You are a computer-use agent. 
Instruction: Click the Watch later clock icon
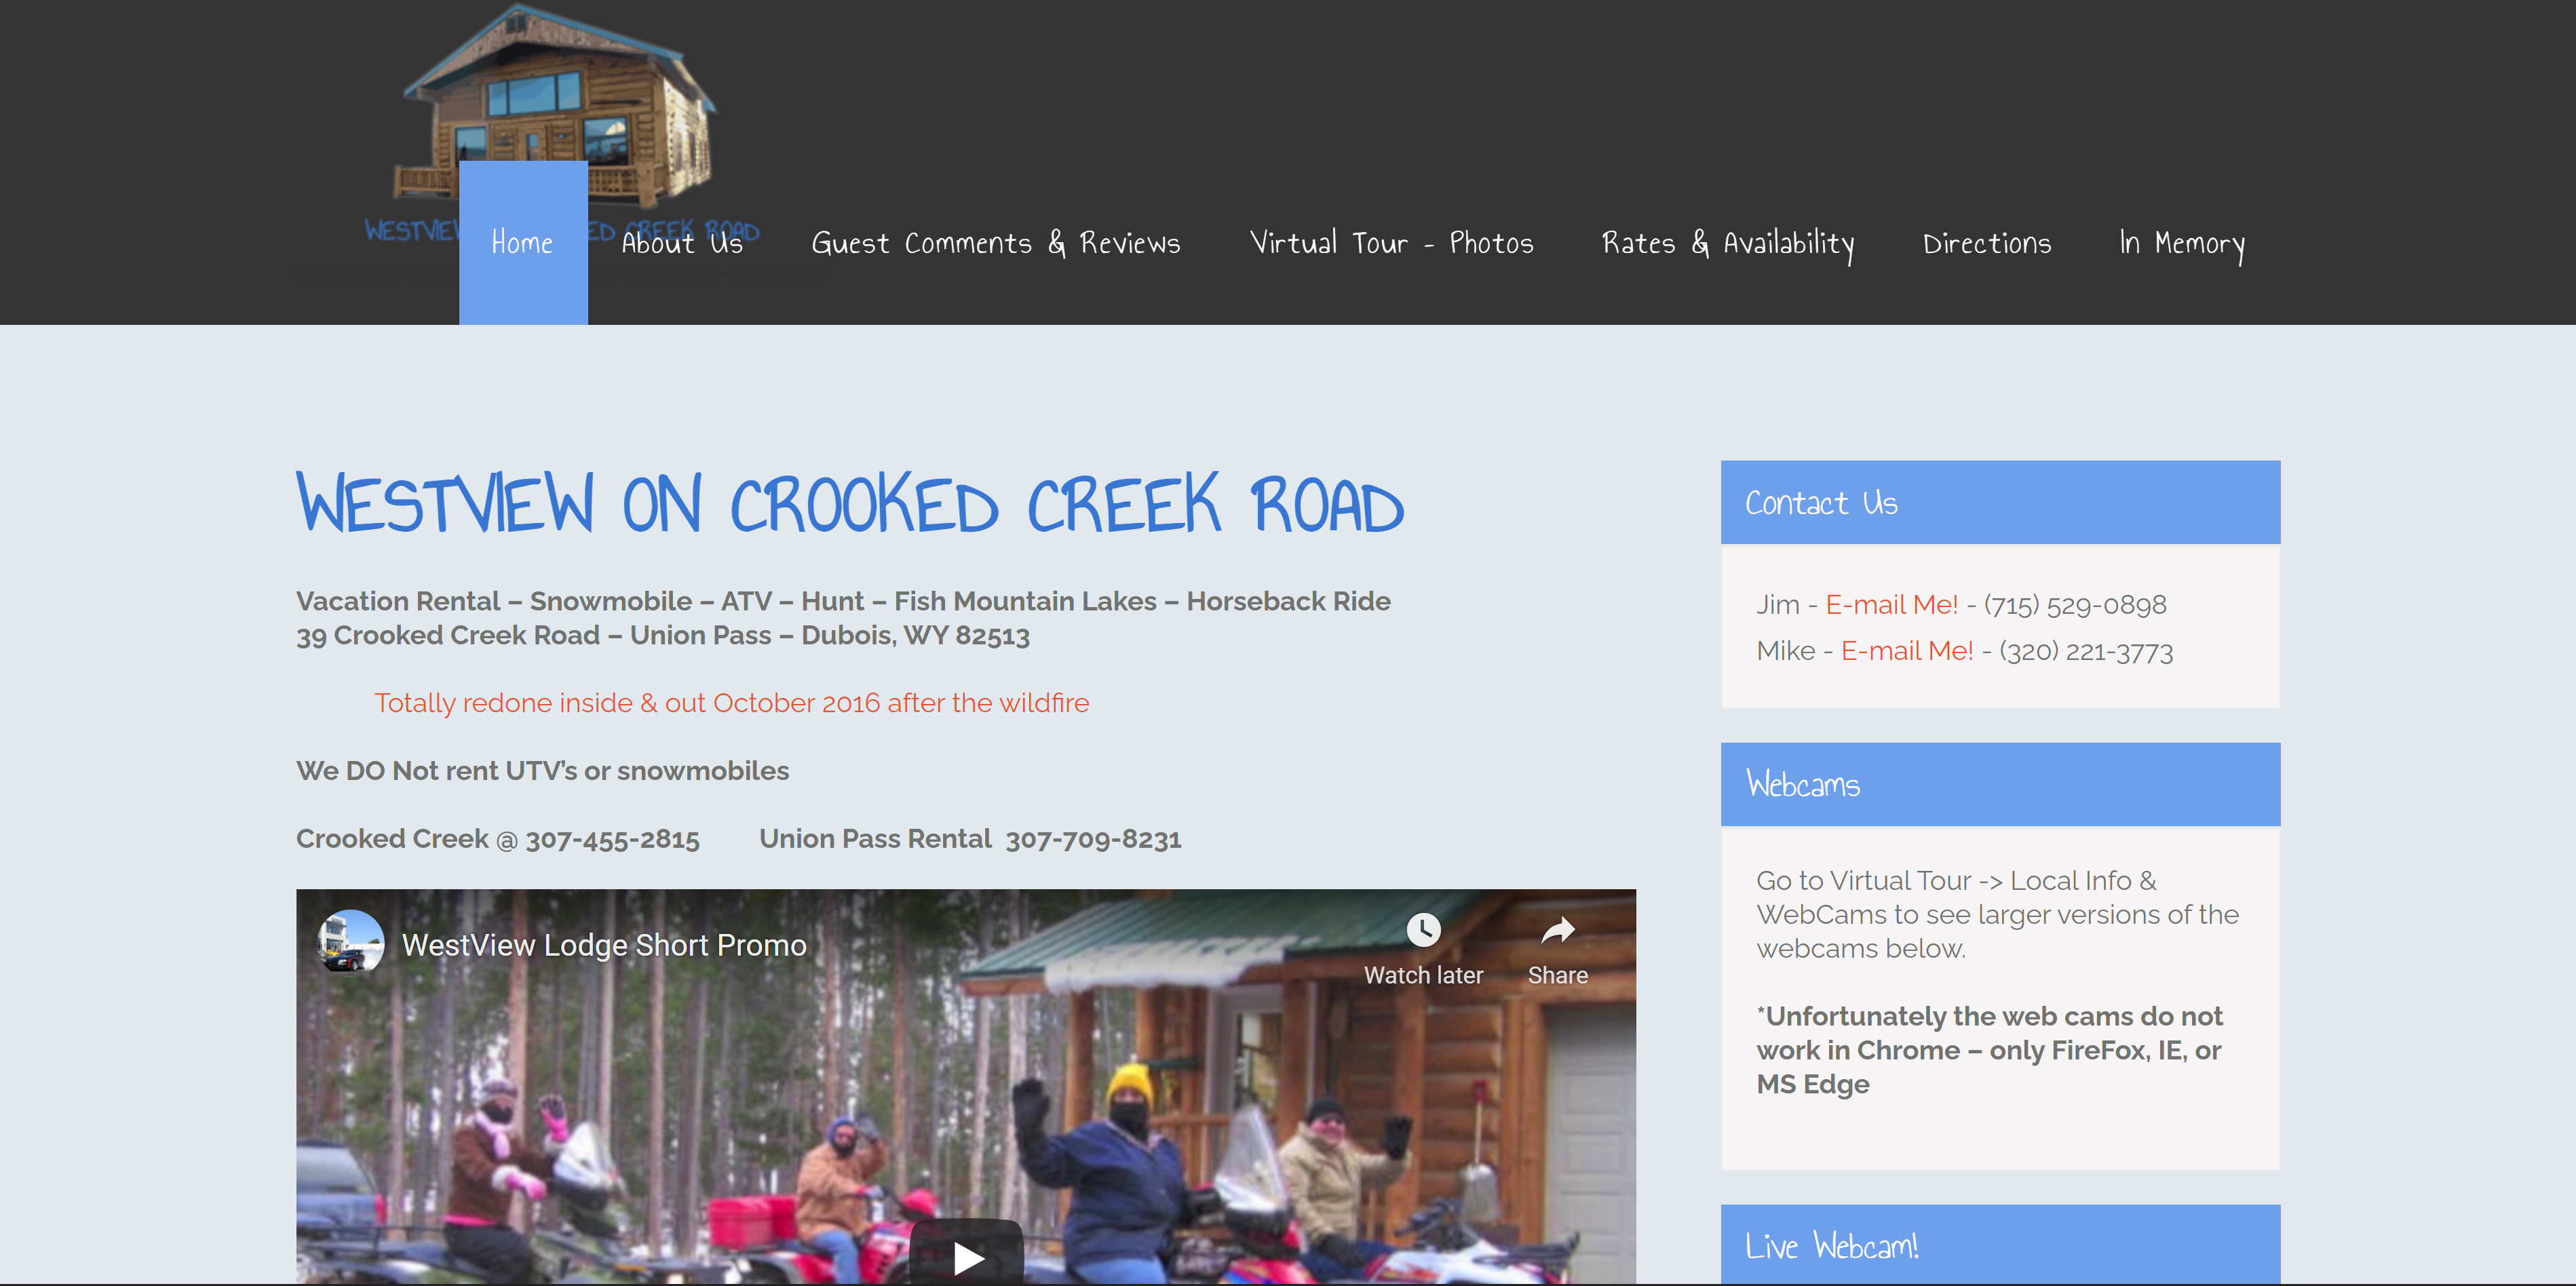click(1423, 930)
